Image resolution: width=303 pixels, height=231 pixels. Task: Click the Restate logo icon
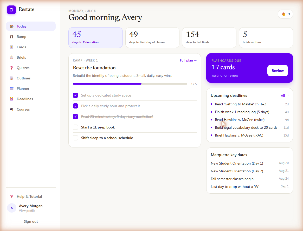(11, 10)
